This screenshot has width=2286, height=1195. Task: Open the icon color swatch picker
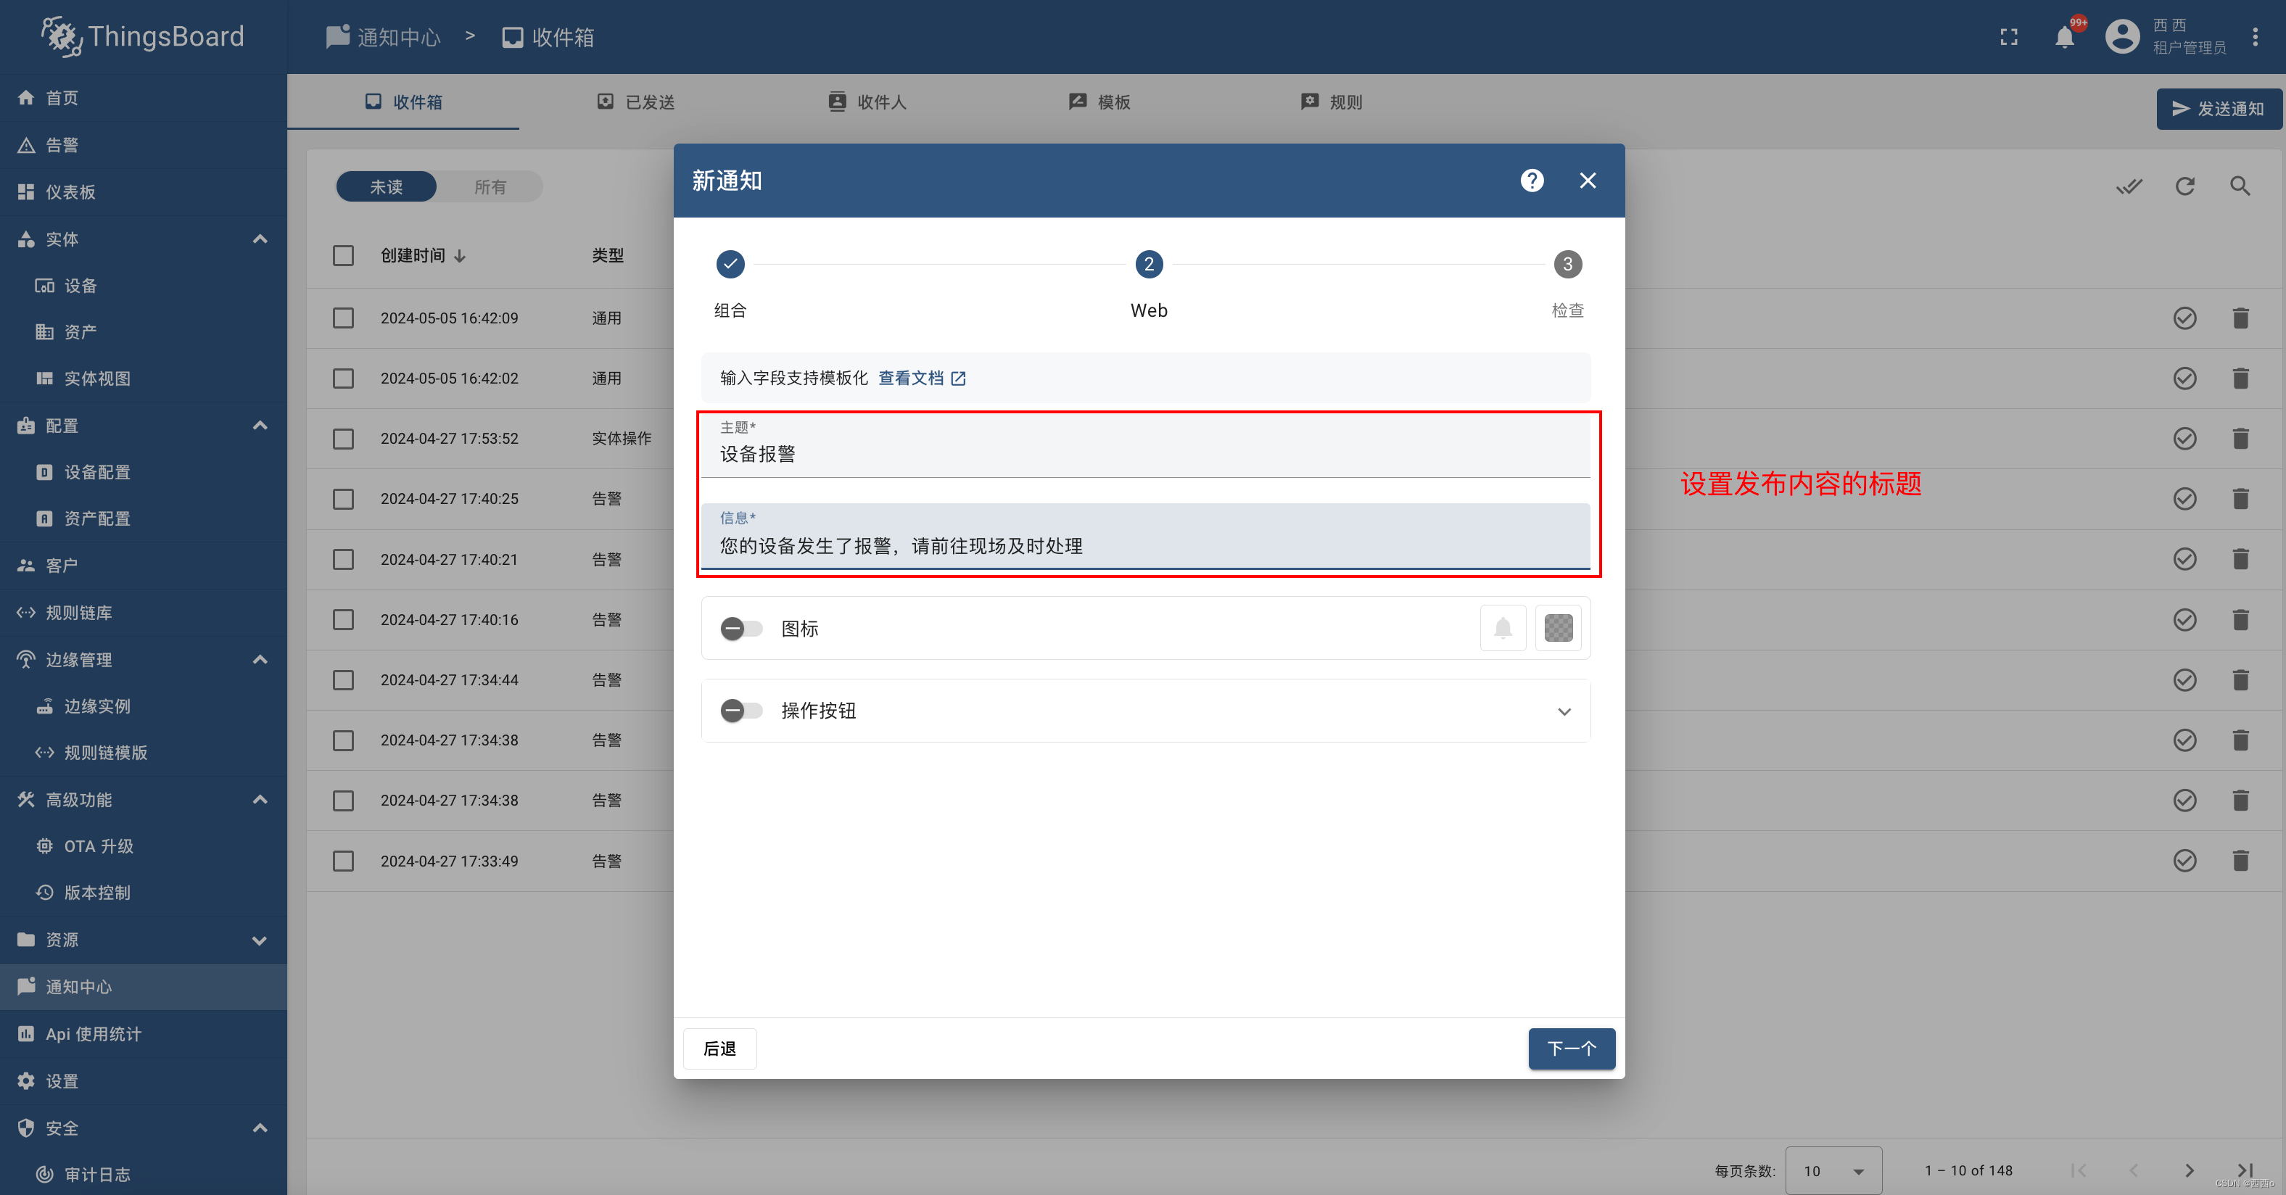click(1559, 628)
